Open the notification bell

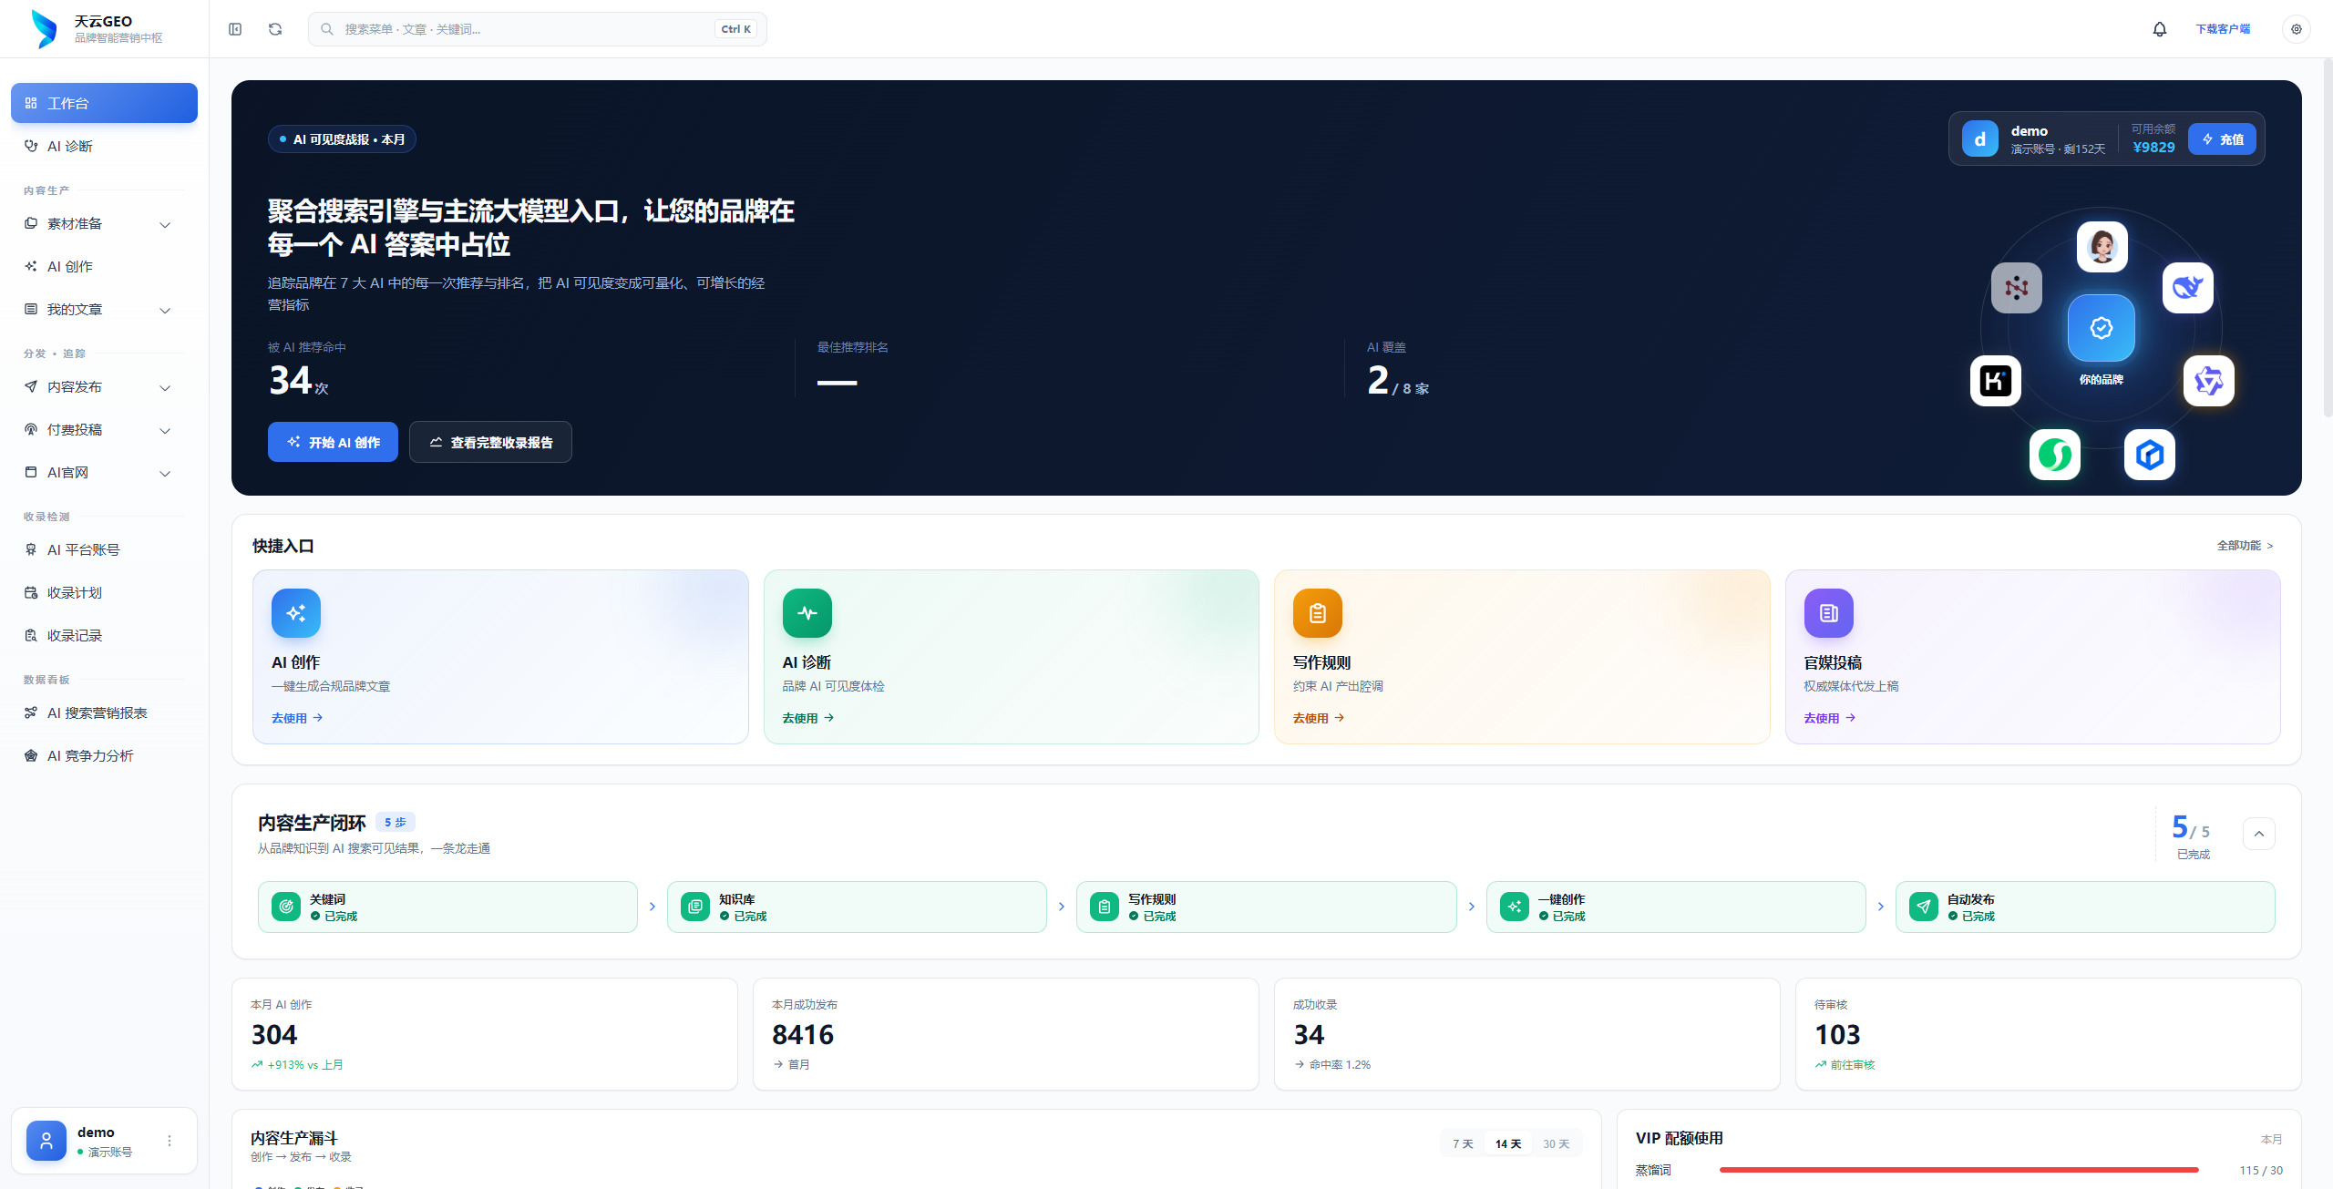point(2160,29)
